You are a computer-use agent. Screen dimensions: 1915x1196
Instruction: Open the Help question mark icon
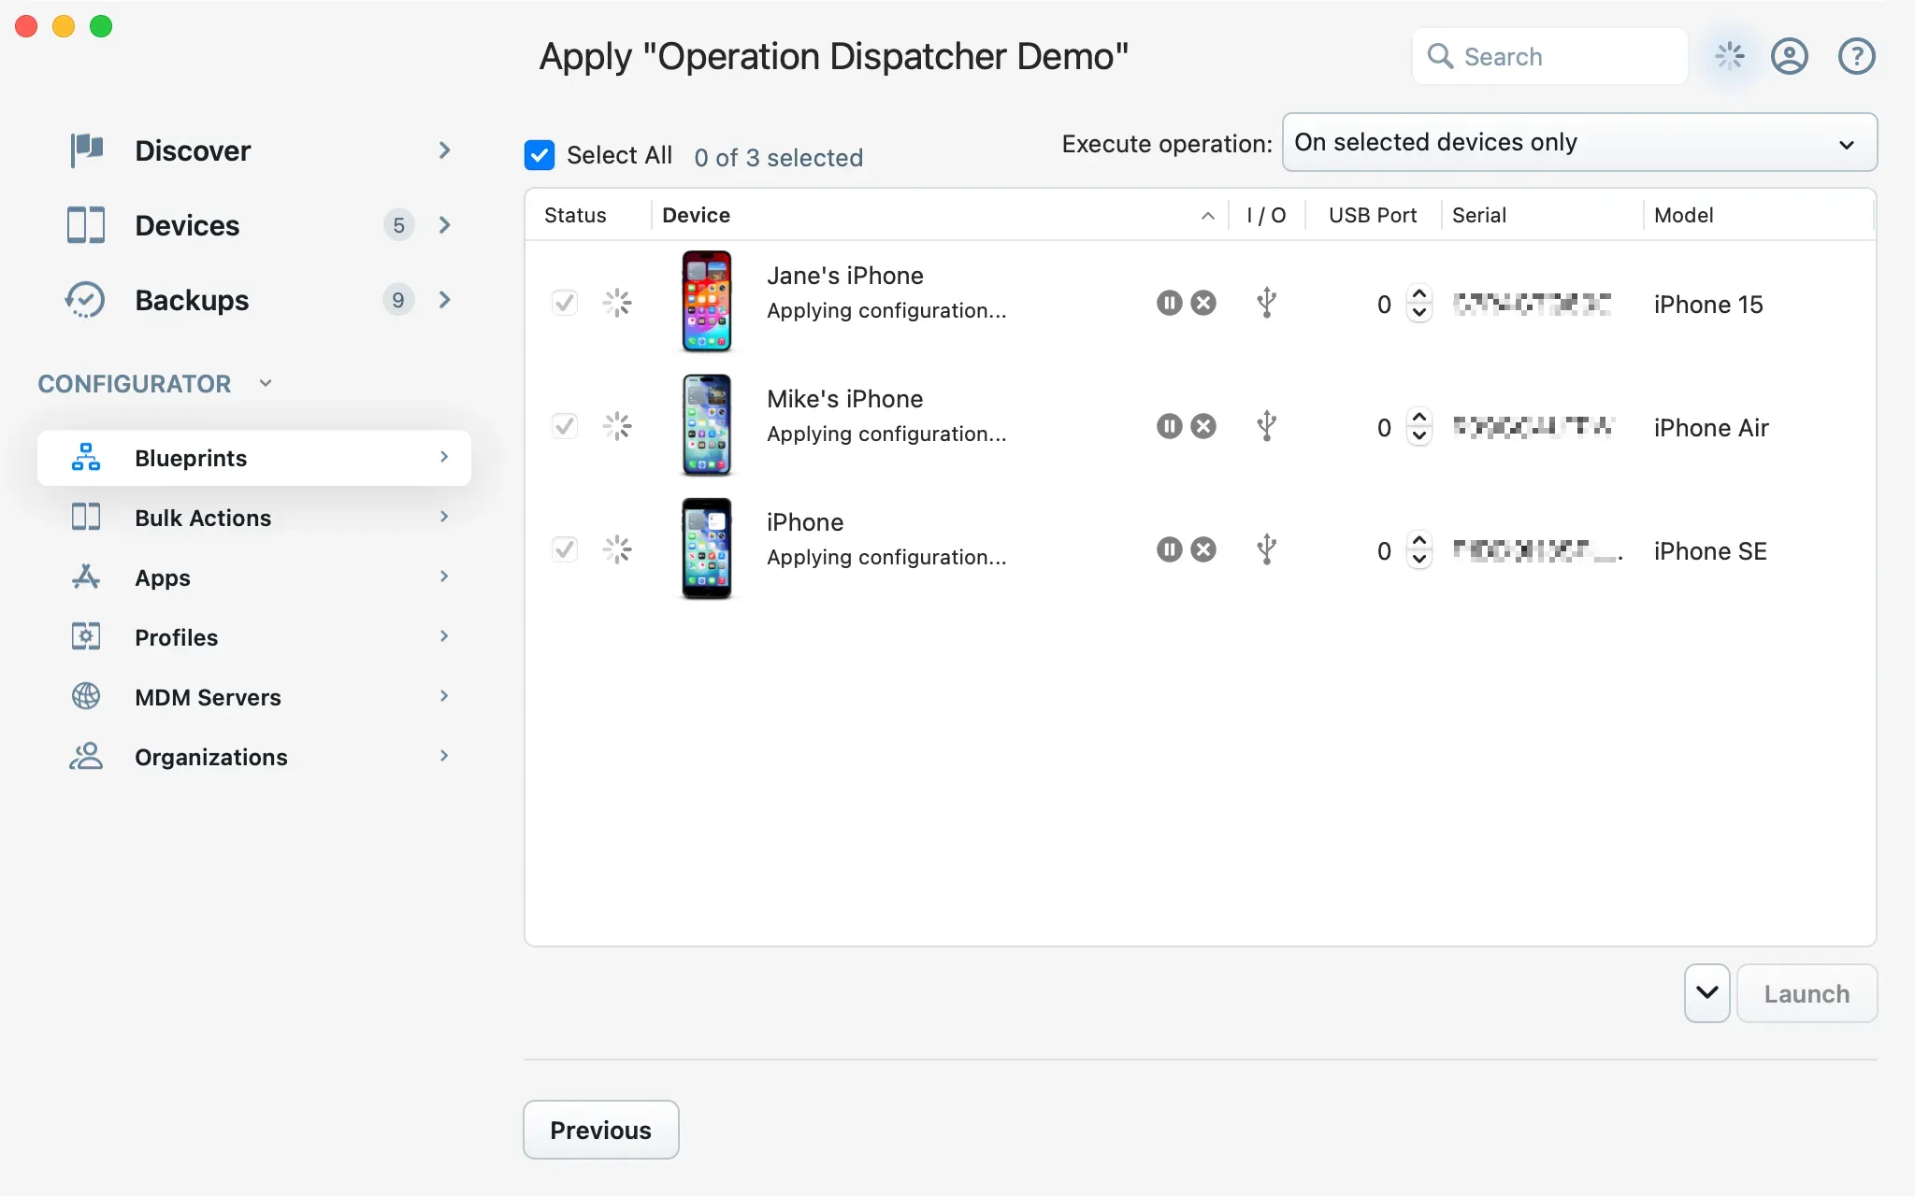point(1856,57)
